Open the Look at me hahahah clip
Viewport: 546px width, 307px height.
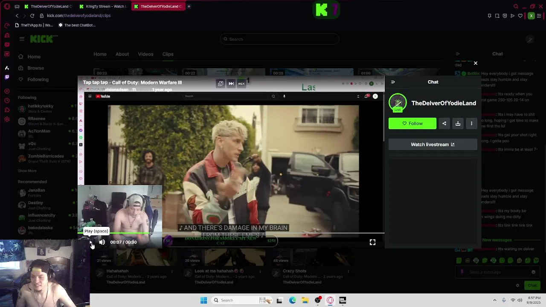click(x=219, y=271)
